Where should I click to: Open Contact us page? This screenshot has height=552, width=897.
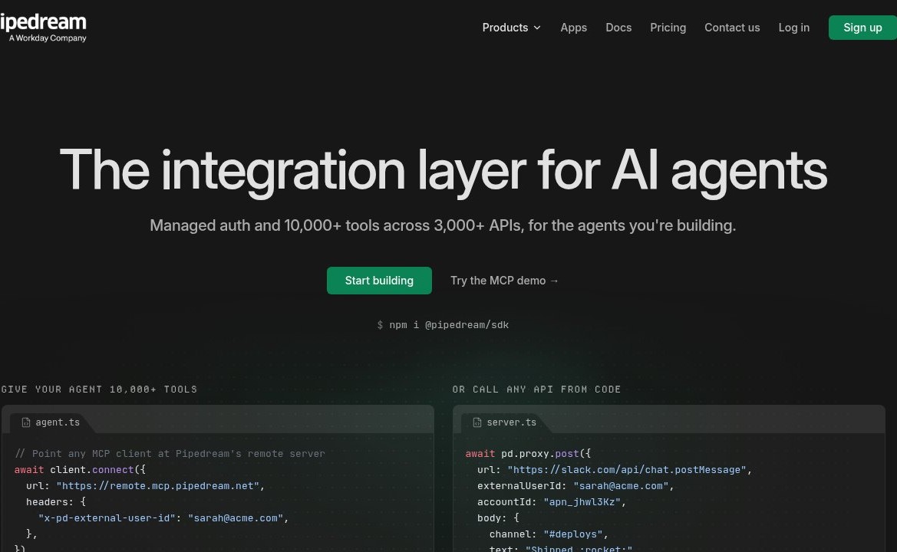click(732, 28)
